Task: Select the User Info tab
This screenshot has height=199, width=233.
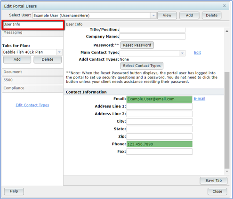Action: coord(33,24)
